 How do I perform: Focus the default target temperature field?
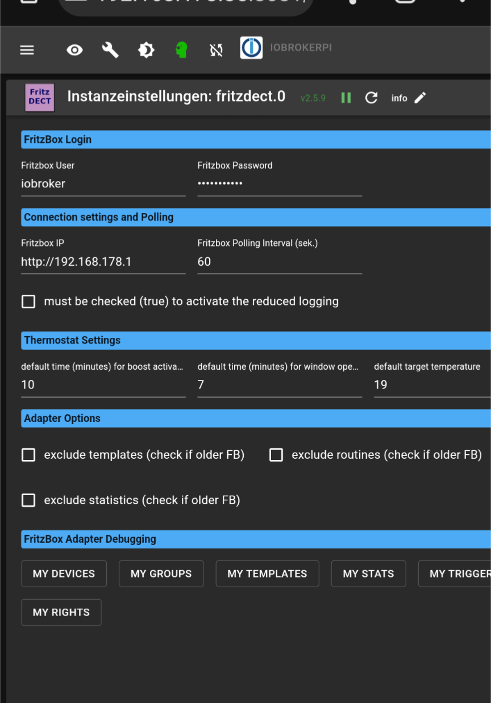432,385
